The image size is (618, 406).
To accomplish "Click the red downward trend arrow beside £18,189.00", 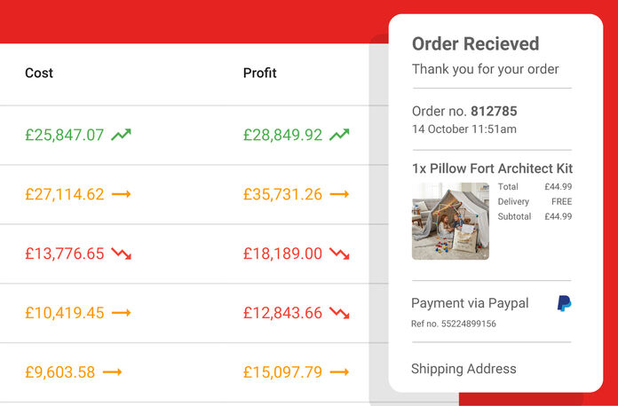I will (x=339, y=254).
